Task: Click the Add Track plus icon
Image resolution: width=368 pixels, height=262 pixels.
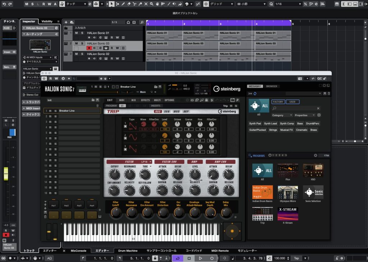Action: coord(66,22)
